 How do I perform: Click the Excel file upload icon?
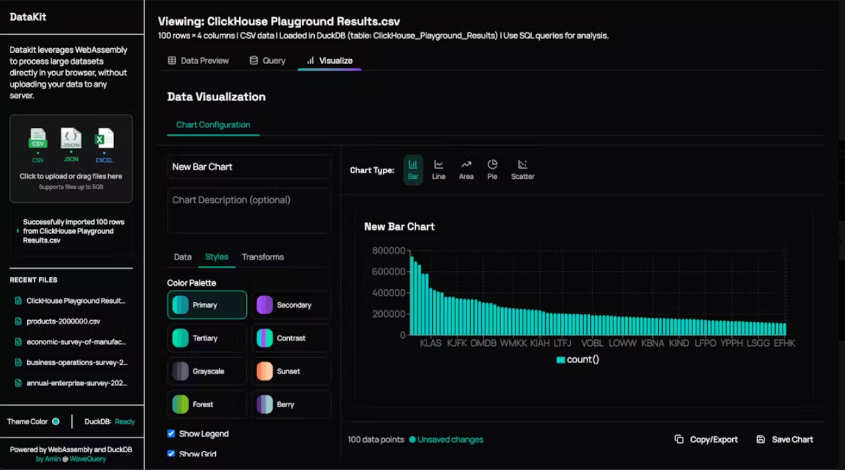pyautogui.click(x=104, y=138)
